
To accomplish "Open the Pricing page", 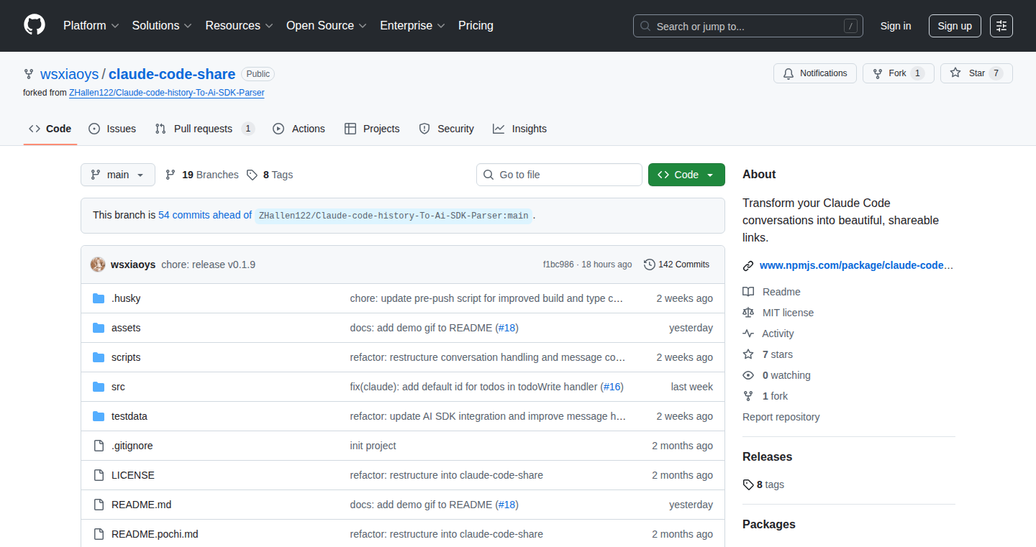I will tap(476, 25).
